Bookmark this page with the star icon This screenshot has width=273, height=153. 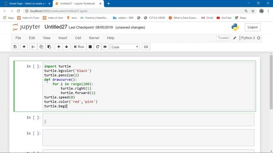tap(253, 11)
